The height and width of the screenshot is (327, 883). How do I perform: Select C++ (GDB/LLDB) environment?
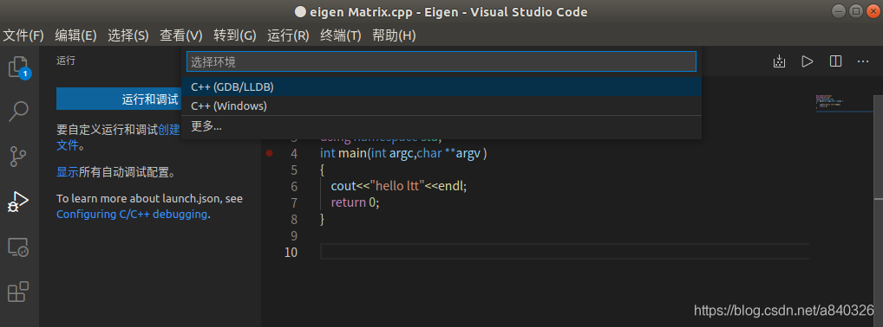441,87
